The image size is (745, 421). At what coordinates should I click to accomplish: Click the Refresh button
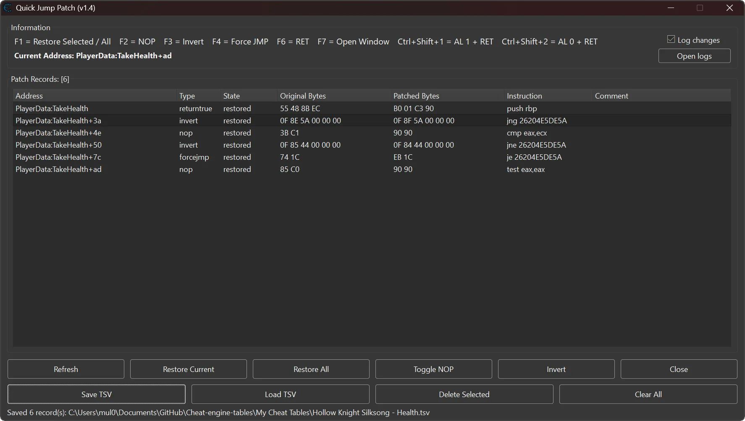66,369
